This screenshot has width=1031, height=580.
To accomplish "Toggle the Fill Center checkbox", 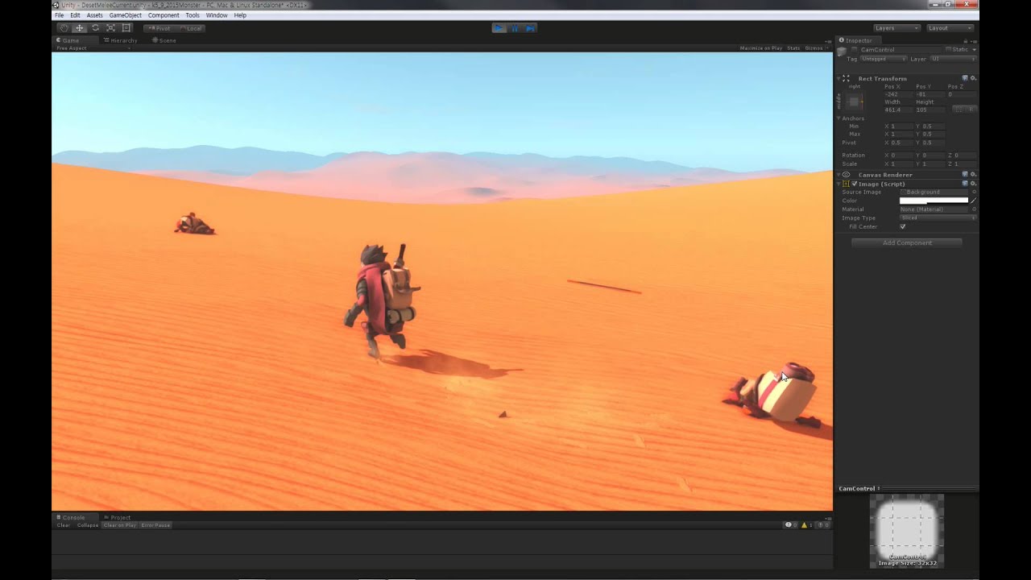I will point(903,227).
